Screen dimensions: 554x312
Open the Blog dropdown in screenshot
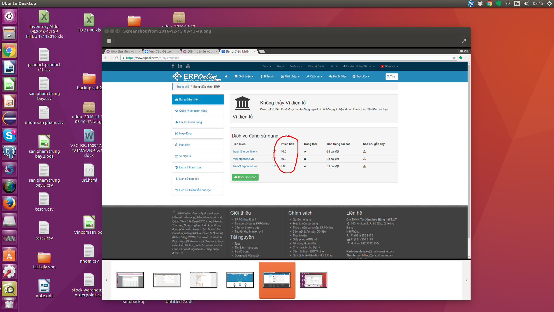point(280,66)
